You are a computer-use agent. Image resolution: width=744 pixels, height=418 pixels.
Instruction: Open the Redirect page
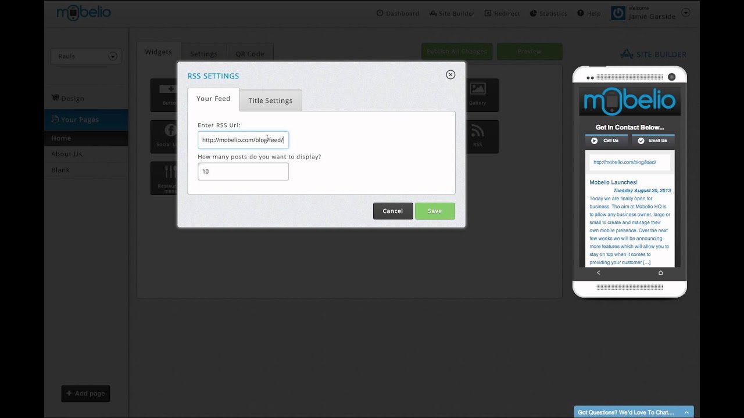502,13
